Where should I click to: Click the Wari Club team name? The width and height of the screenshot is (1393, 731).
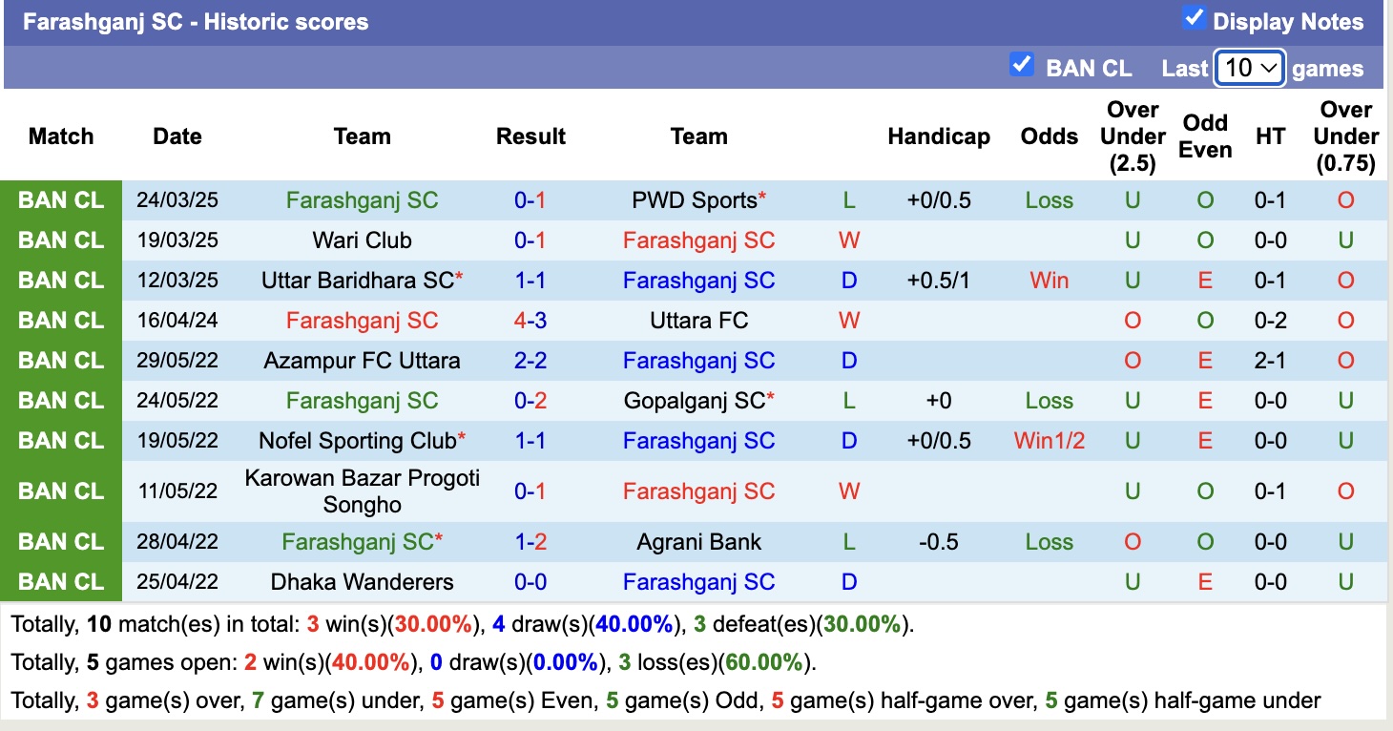click(x=362, y=240)
